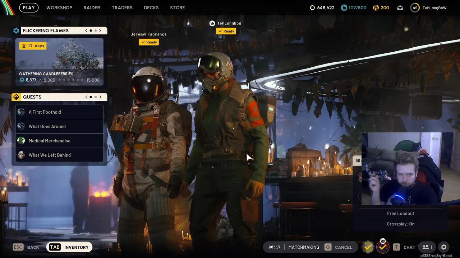Image resolution: width=460 pixels, height=258 pixels.
Task: Click the What We Left Behind avatar
Action: [x=21, y=155]
